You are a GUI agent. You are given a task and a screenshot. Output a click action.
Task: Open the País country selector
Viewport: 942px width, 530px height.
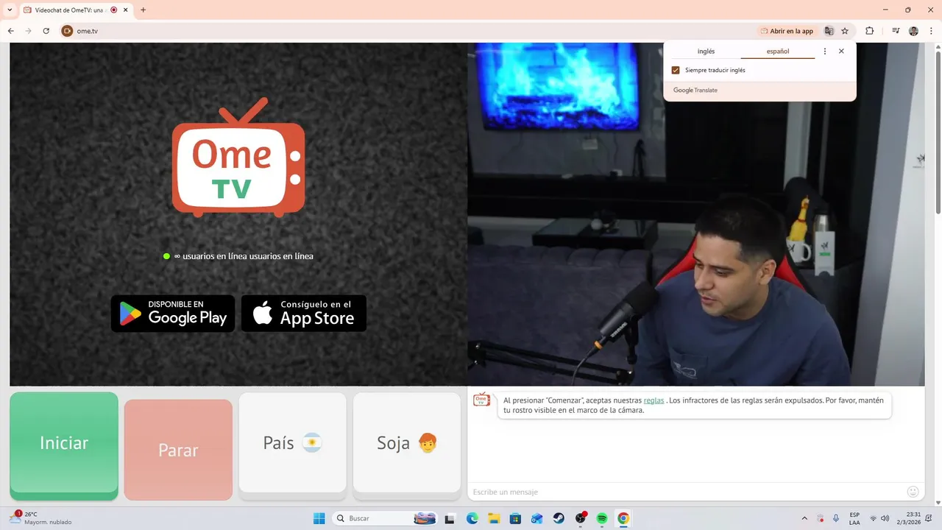(x=293, y=442)
